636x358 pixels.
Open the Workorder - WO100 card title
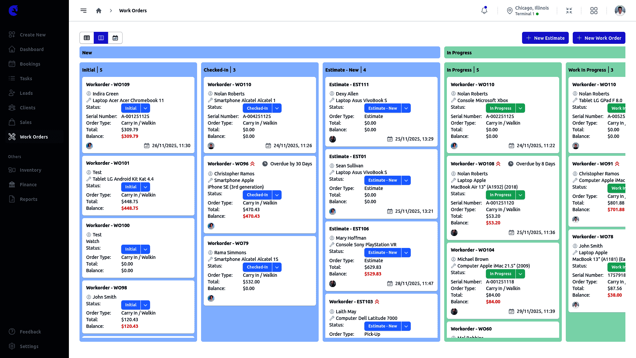point(108,225)
